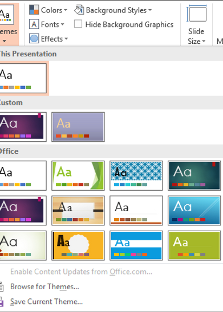The image size is (223, 312).
Task: Apply the pale green Wisp theme
Action: [x=23, y=245]
